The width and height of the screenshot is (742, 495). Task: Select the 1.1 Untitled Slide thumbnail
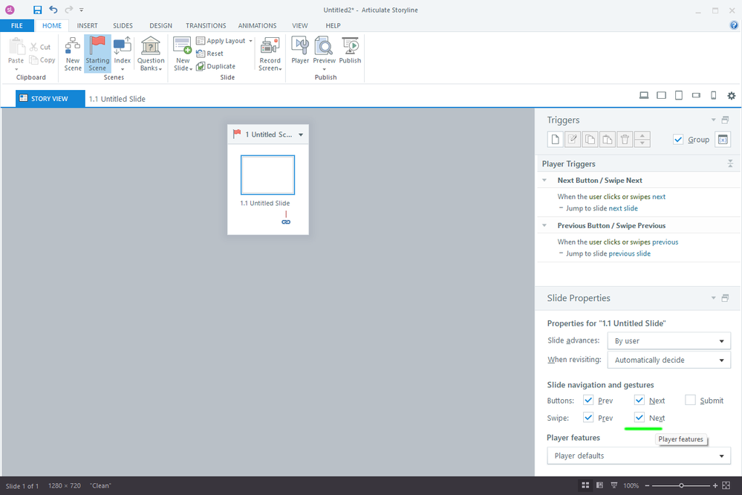[267, 175]
